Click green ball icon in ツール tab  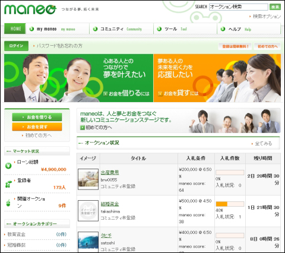coord(159,29)
